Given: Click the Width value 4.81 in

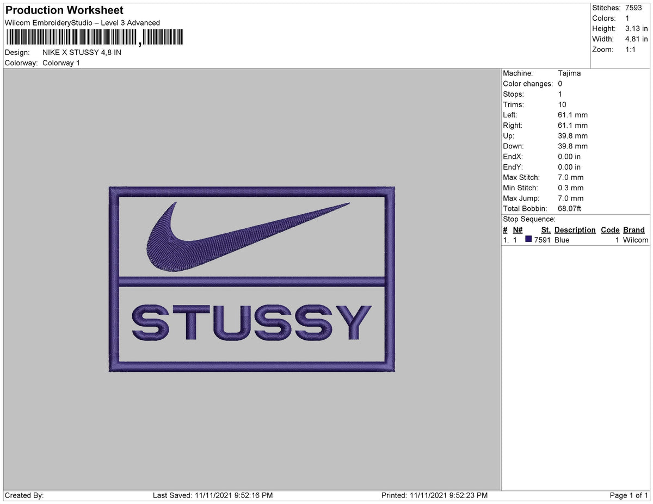Looking at the screenshot, I should coord(637,39).
